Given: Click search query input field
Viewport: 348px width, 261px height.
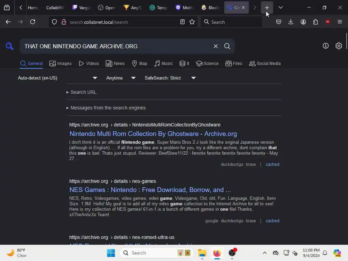Looking at the screenshot, I should coord(116,46).
